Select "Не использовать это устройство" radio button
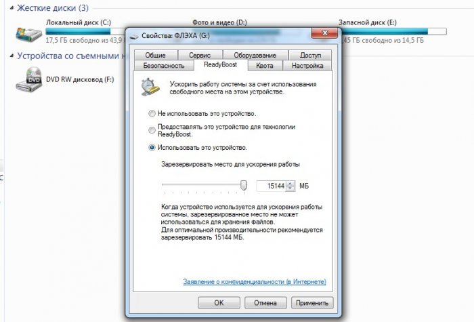 [x=152, y=113]
